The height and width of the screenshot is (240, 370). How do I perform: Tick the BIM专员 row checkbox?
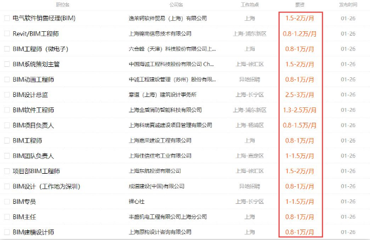pyautogui.click(x=7, y=202)
